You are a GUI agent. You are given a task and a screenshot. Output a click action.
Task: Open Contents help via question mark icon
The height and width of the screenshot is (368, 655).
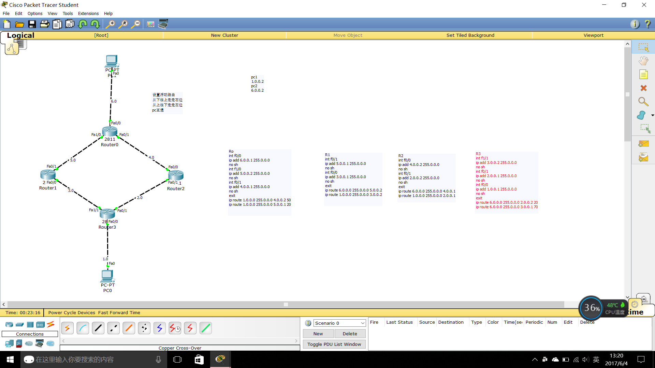[x=647, y=24]
